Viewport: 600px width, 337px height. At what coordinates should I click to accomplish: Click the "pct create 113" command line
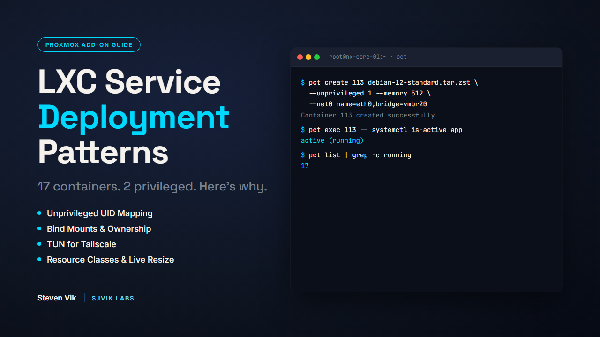click(x=390, y=83)
